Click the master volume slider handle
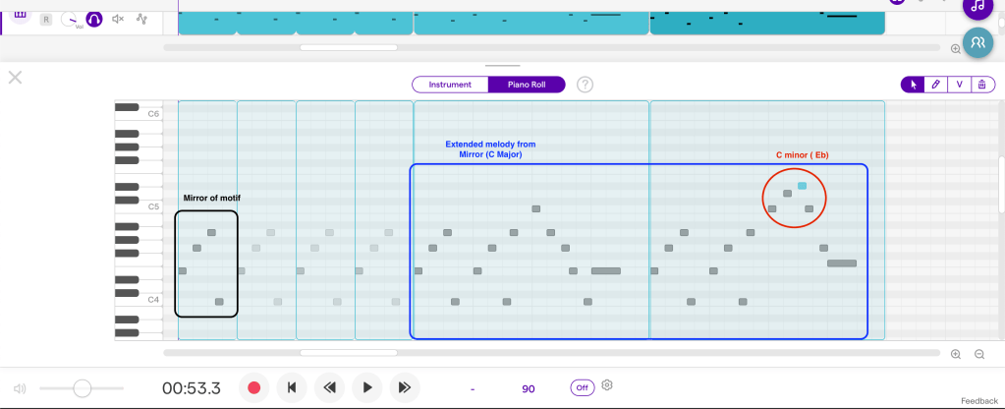The image size is (1005, 409). tap(83, 388)
